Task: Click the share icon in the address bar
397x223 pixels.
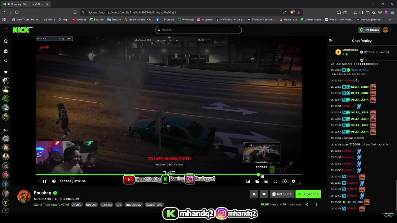Action: click(x=284, y=12)
